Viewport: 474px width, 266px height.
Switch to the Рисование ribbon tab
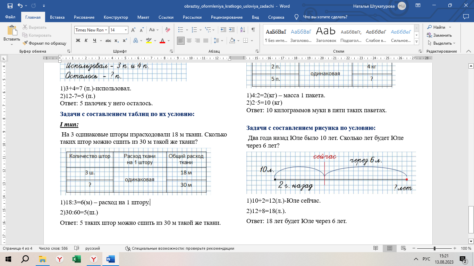84,17
